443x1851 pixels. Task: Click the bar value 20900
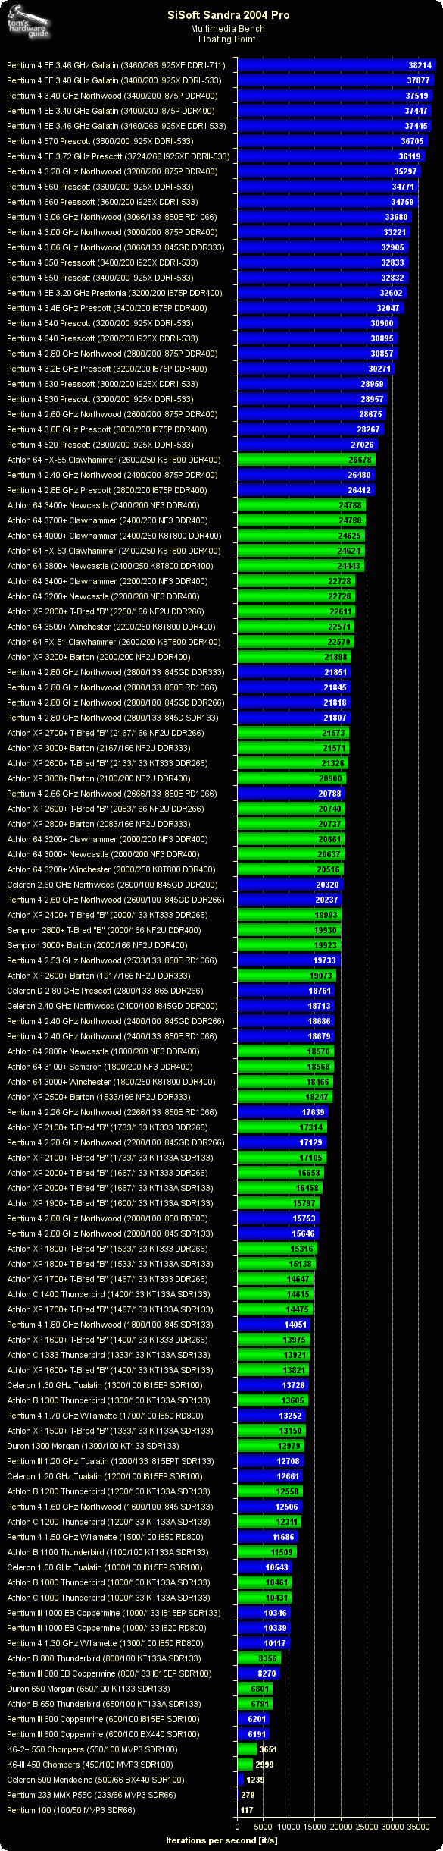click(331, 778)
